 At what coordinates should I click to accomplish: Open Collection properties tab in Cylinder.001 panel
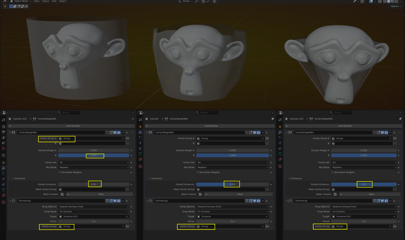coord(3,156)
